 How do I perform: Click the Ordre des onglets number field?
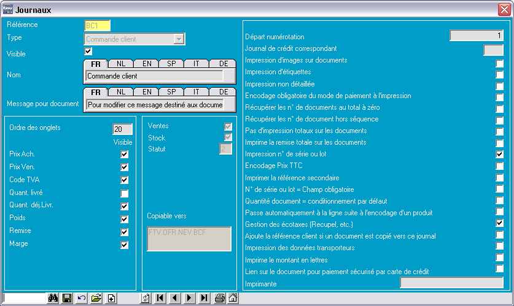pyautogui.click(x=122, y=129)
